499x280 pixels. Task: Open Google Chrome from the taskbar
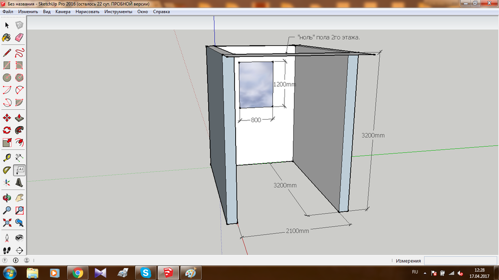coord(77,273)
